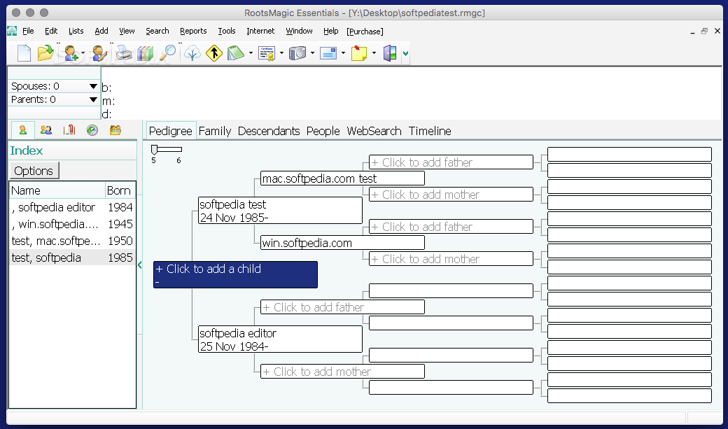Viewport: 728px width, 429px height.
Task: Click the RootsMagic app icon beside File
Action: point(12,31)
